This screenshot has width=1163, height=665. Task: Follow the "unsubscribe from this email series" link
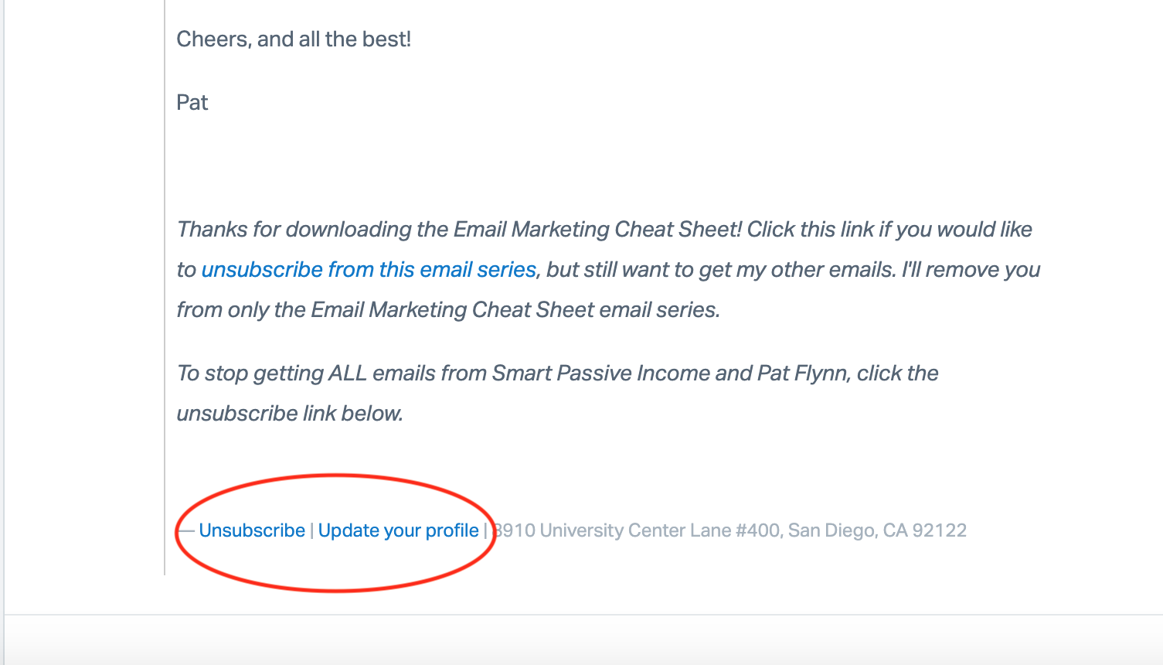coord(369,269)
